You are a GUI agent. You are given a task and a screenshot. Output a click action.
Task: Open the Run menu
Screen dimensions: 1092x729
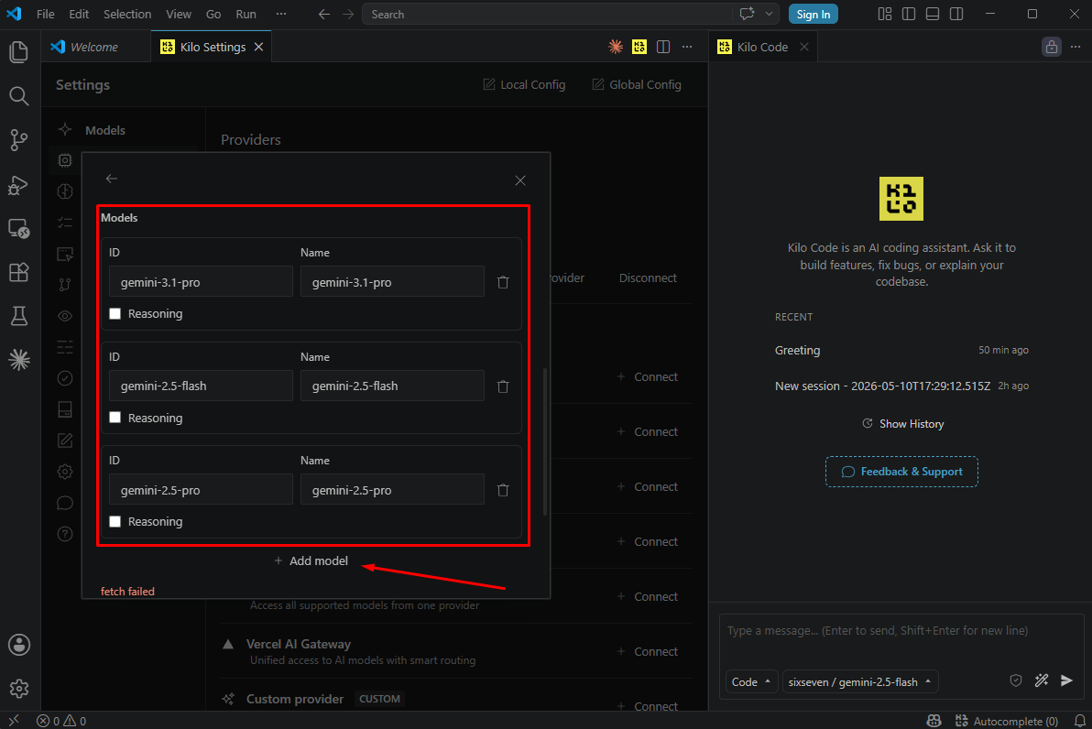click(x=246, y=14)
